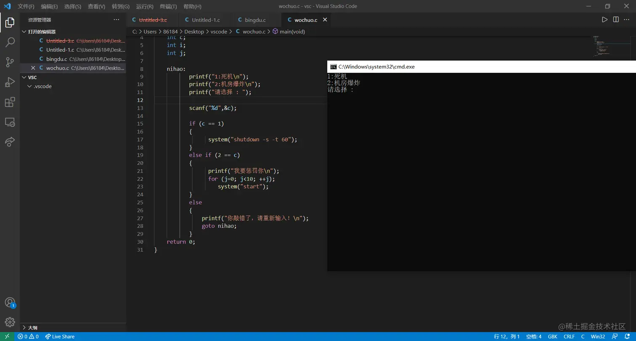The image size is (636, 341).
Task: Open the Remote Explorer view
Action: point(10,122)
